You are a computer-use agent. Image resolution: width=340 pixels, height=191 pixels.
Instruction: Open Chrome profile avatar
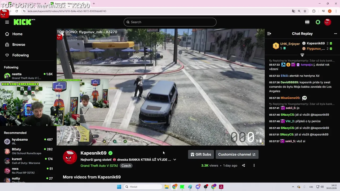330,11
